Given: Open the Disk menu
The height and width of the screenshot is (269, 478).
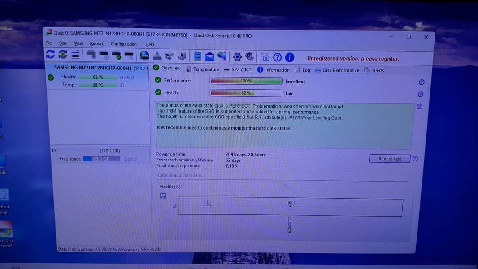Looking at the screenshot, I should 63,43.
